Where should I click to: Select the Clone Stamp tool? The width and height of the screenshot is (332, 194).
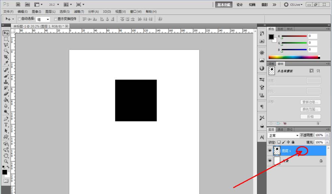(x=6, y=82)
